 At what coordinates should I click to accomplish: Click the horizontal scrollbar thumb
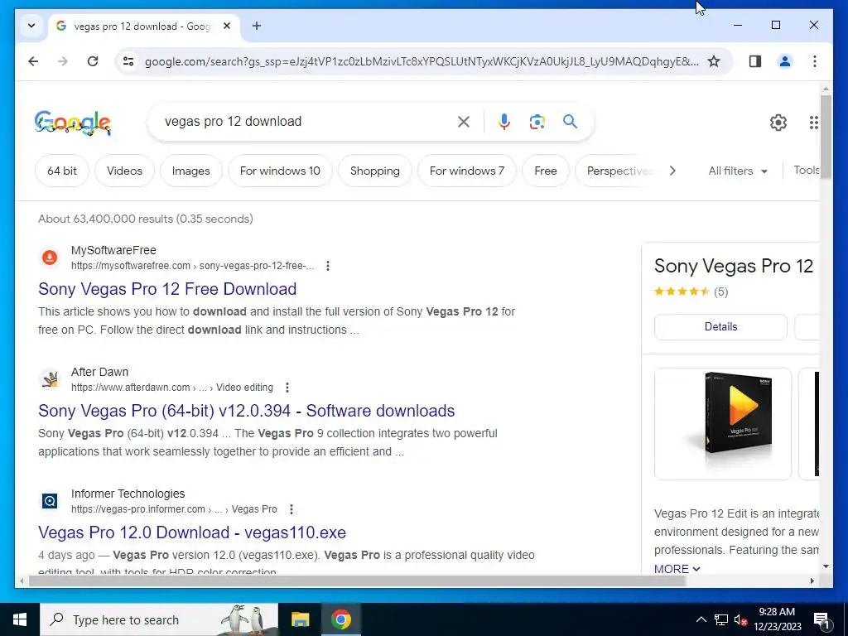tap(357, 581)
